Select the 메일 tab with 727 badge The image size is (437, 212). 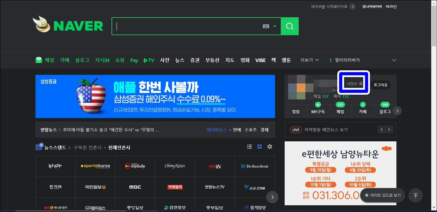point(340,112)
